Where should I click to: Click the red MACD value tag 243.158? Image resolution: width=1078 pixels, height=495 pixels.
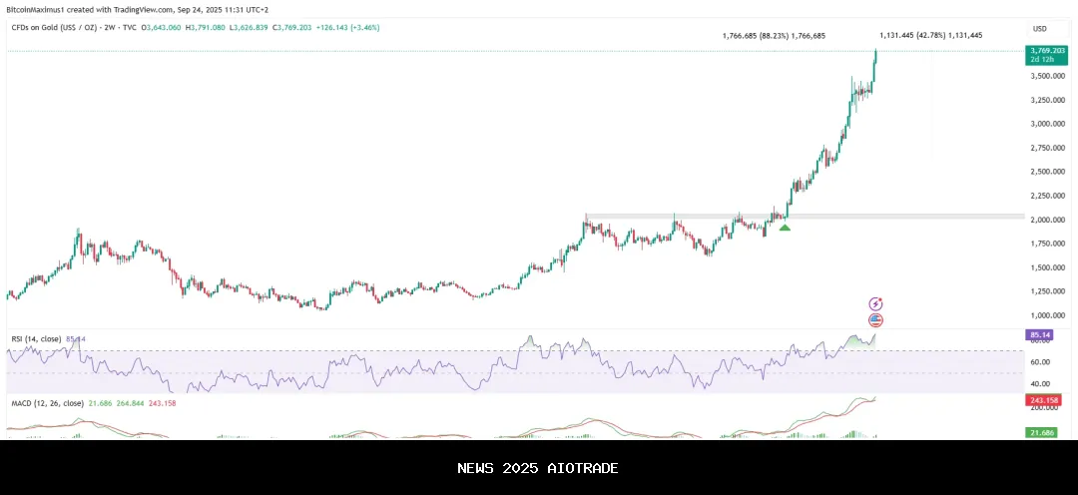[x=1046, y=400]
